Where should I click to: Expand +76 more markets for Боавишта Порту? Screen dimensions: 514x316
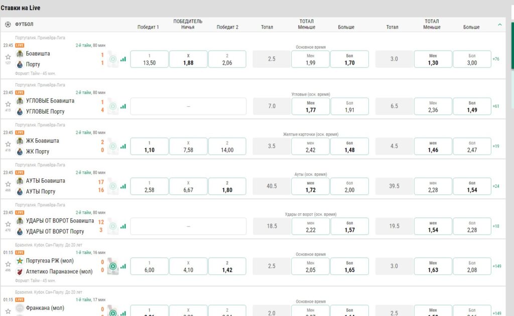coord(495,59)
